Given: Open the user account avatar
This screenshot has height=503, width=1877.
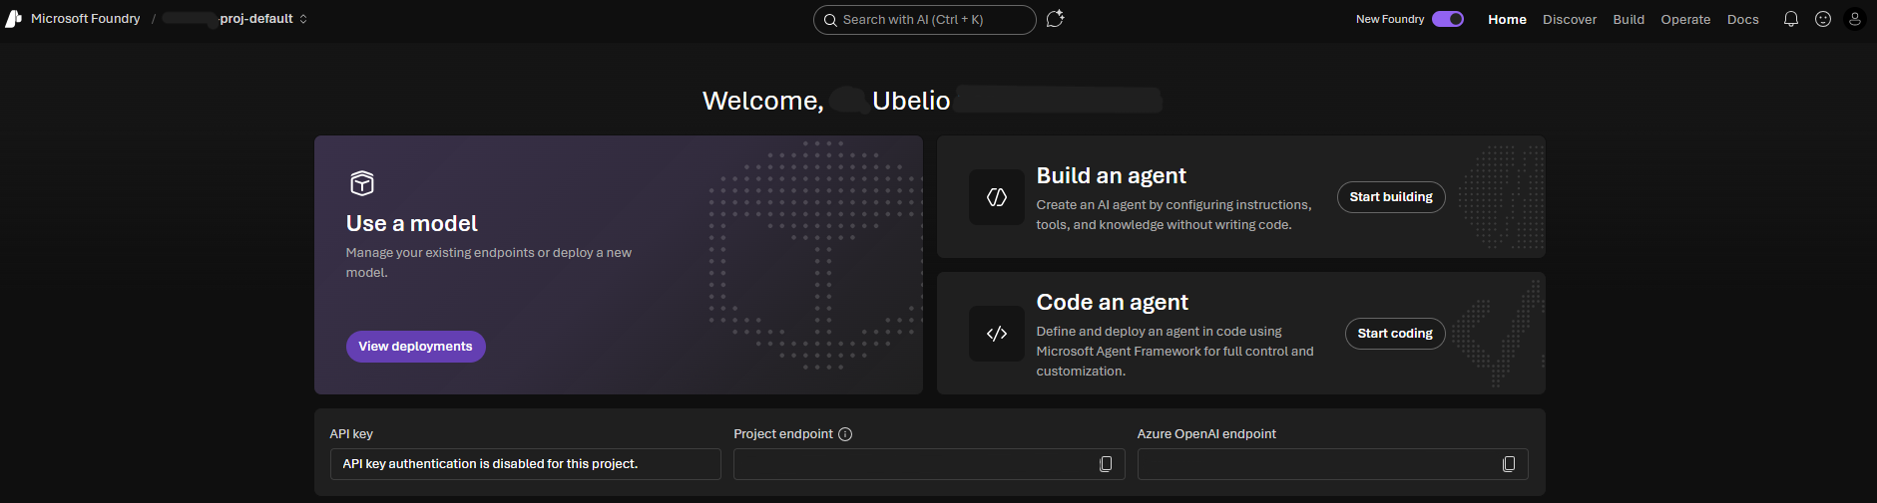Looking at the screenshot, I should [1855, 19].
